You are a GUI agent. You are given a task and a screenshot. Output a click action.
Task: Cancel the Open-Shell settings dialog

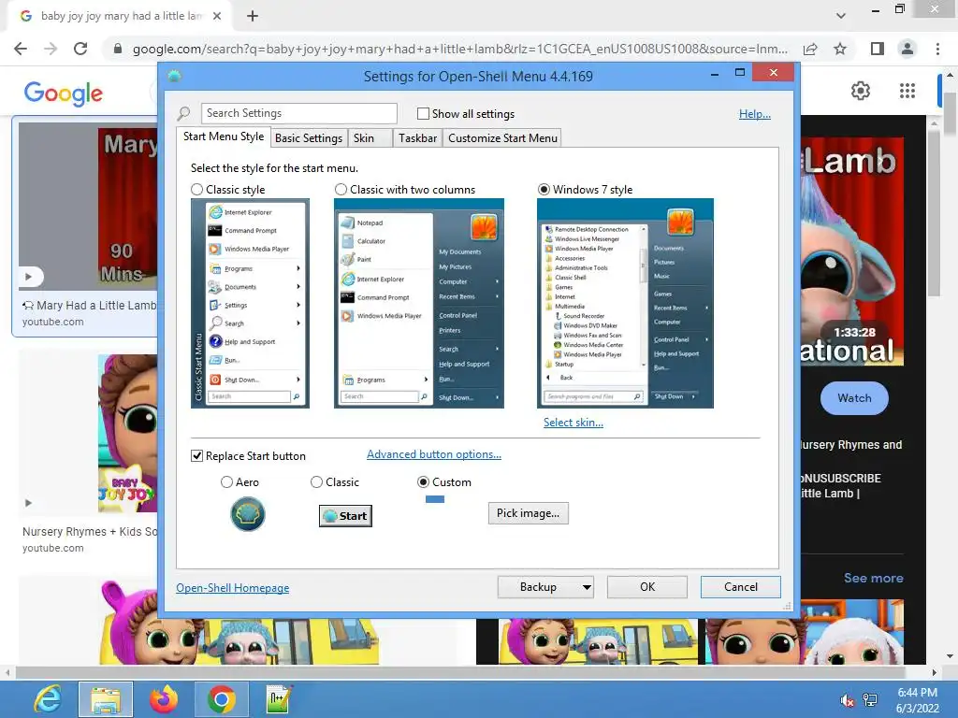(x=741, y=587)
